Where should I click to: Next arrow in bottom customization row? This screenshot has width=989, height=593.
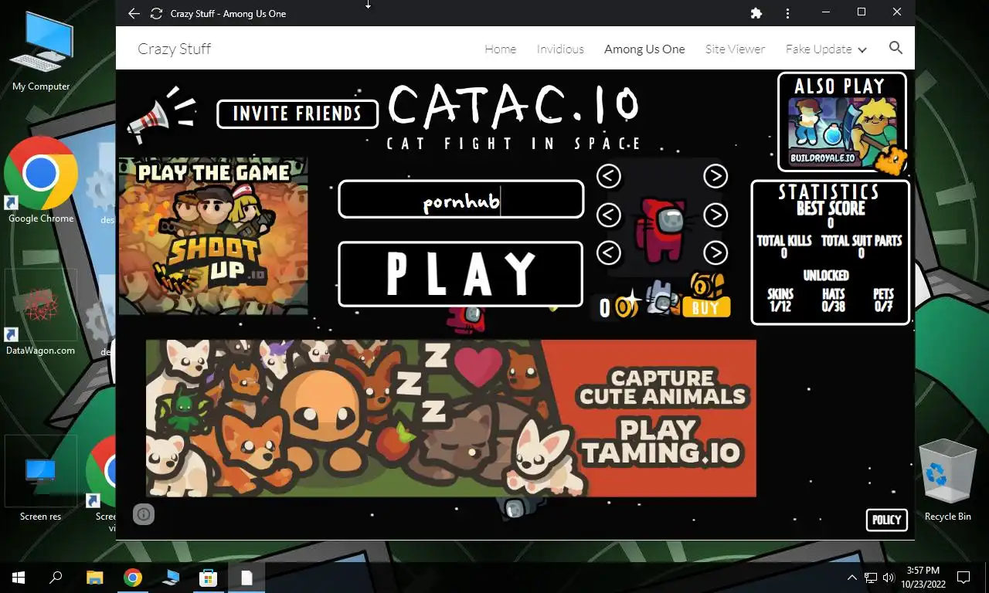[715, 252]
